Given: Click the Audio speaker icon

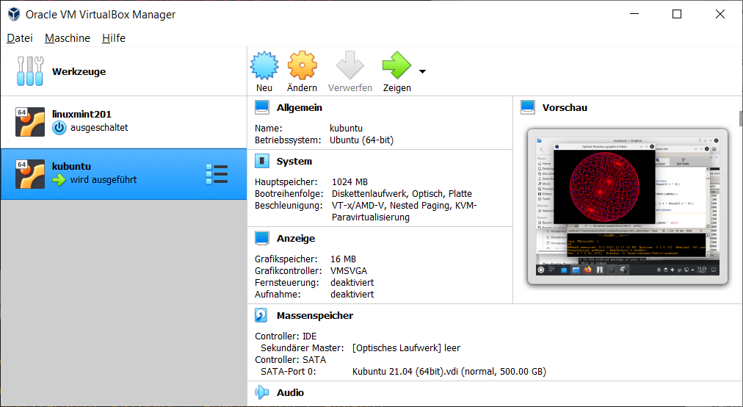Looking at the screenshot, I should (x=262, y=393).
